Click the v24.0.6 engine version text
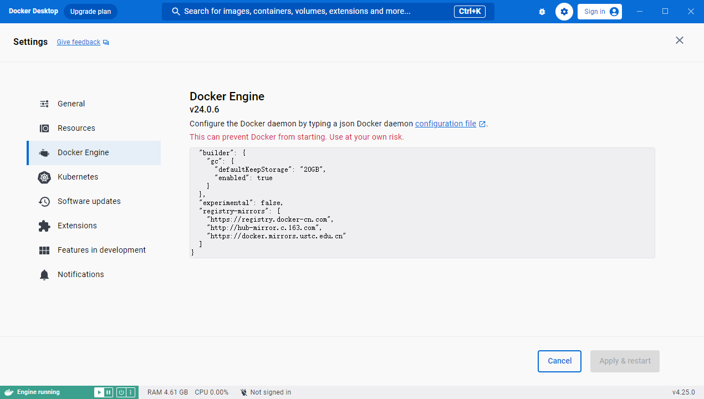Viewport: 704px width, 399px height. (205, 110)
